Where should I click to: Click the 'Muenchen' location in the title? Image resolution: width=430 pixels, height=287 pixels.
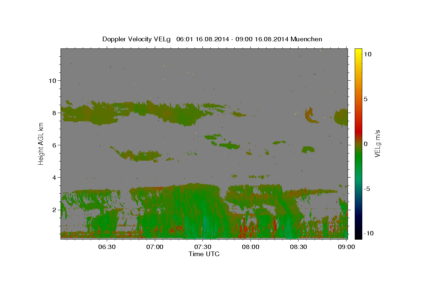pyautogui.click(x=306, y=39)
